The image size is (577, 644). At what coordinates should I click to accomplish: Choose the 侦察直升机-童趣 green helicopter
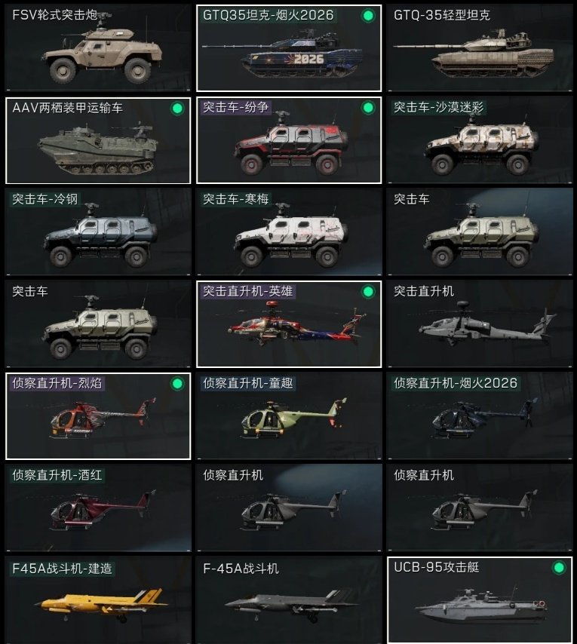point(289,416)
